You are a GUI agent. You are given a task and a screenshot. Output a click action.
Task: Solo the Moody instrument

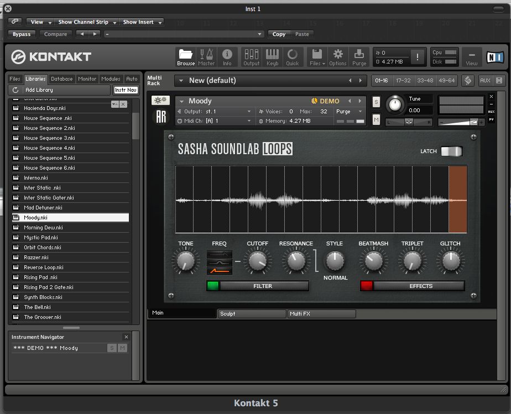tap(376, 102)
